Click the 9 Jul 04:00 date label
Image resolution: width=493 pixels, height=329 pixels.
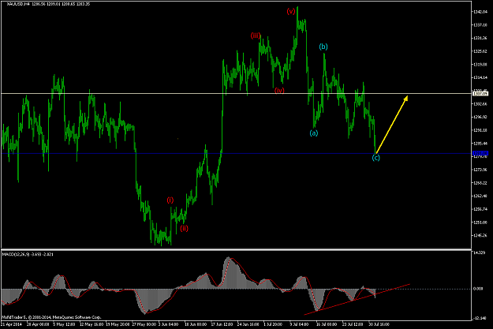(x=299, y=324)
